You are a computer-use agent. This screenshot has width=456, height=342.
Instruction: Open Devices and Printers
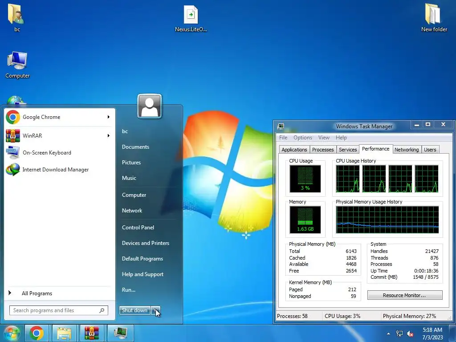click(x=146, y=243)
